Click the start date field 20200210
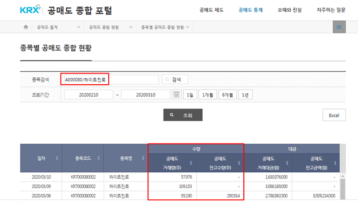This screenshot has height=203, width=358. pyautogui.click(x=89, y=95)
